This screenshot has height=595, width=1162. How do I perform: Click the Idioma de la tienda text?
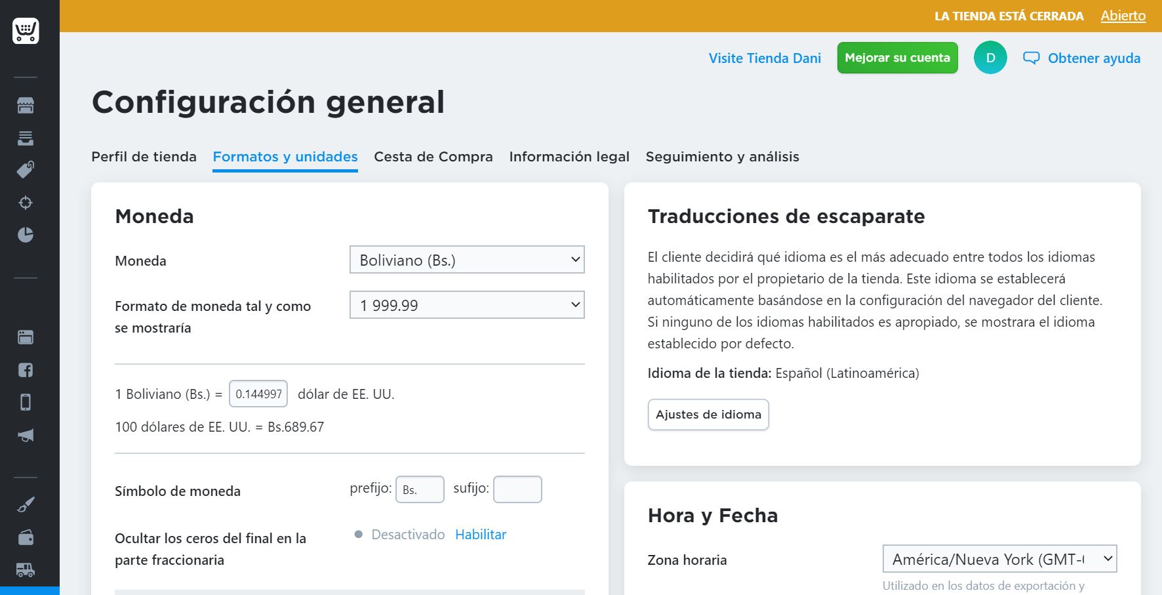783,373
